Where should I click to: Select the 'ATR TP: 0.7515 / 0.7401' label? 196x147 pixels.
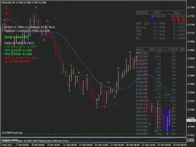[x=20, y=47]
